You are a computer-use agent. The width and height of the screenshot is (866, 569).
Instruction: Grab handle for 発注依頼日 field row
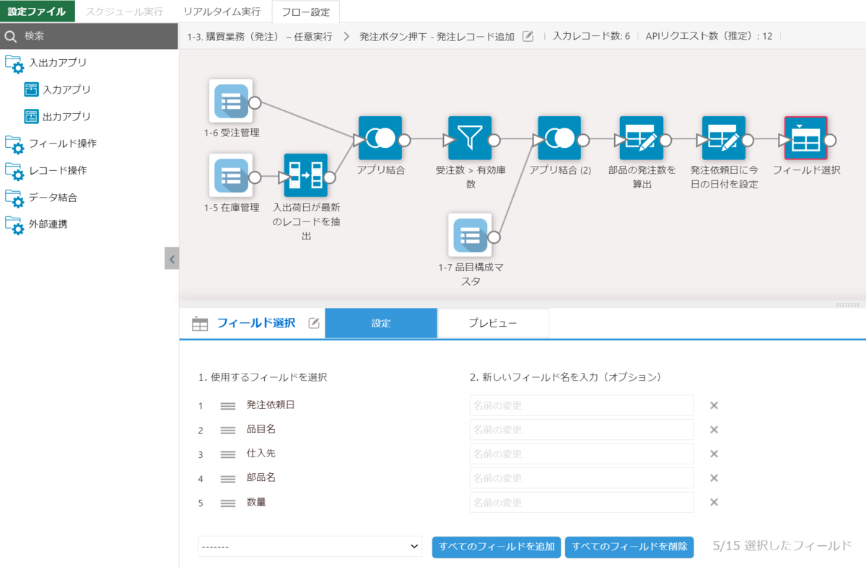click(228, 406)
